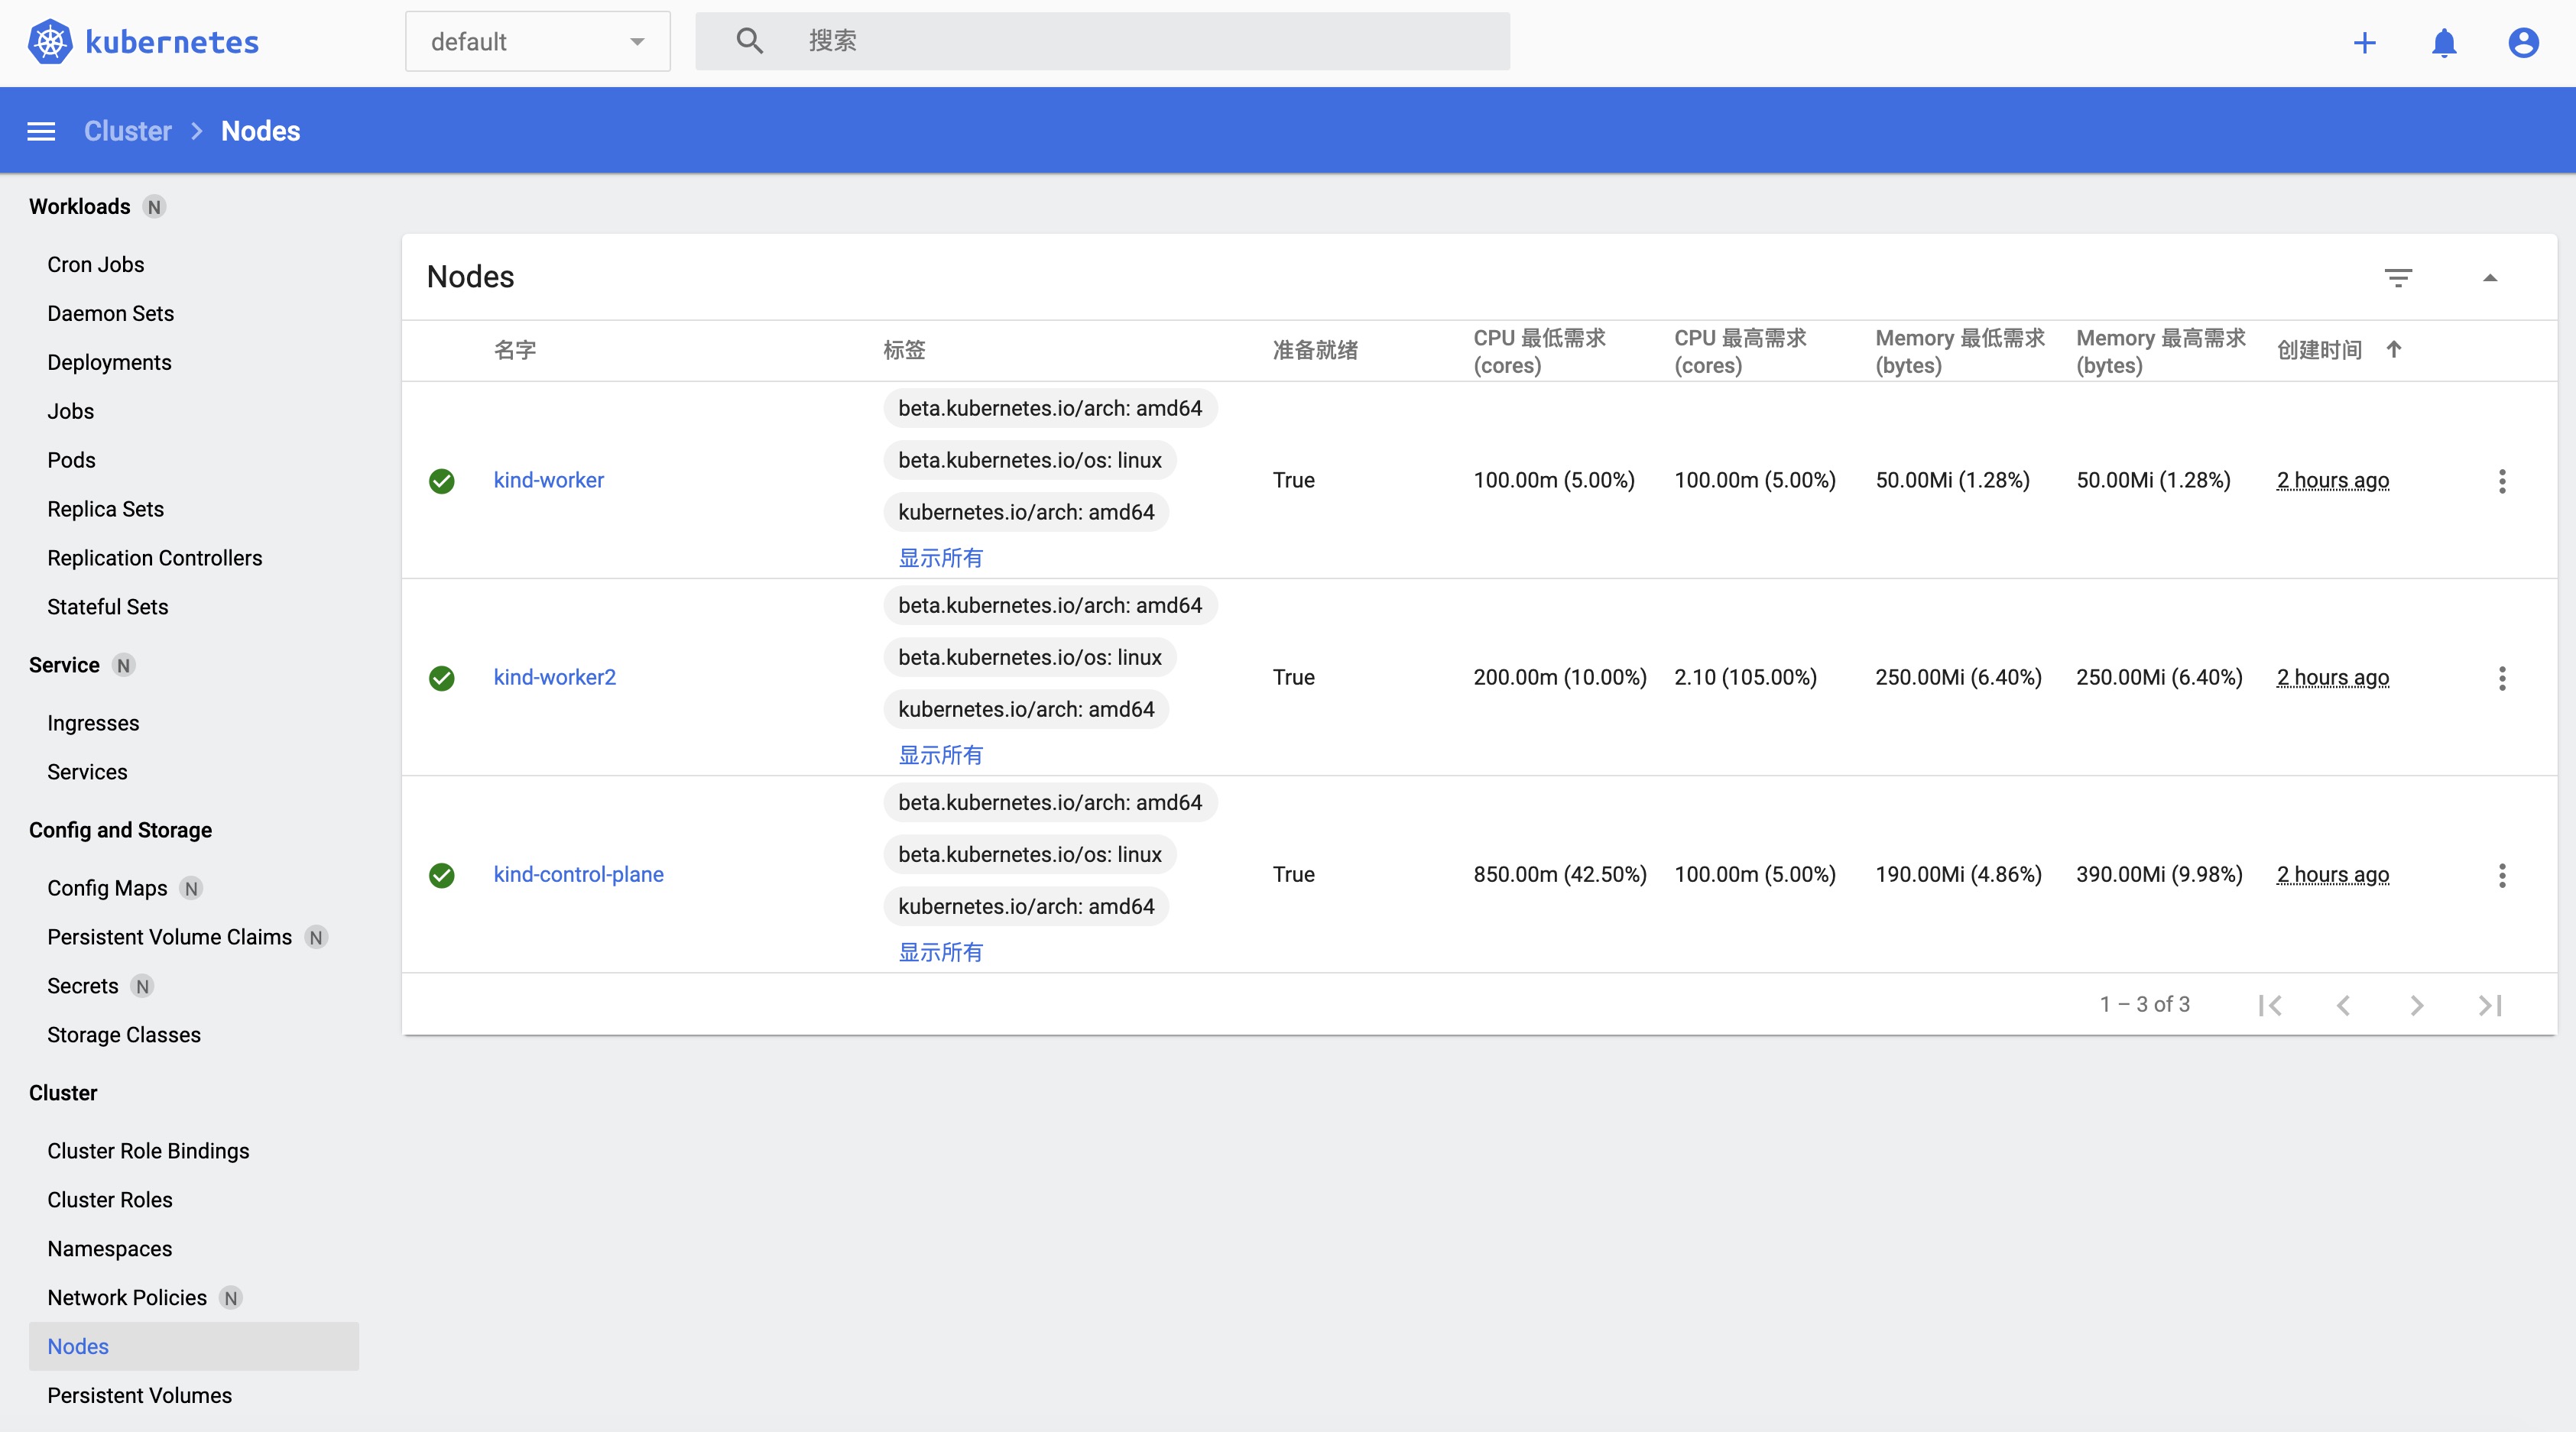Collapse the Nodes panel with the chevron
The width and height of the screenshot is (2576, 1432).
2491,278
